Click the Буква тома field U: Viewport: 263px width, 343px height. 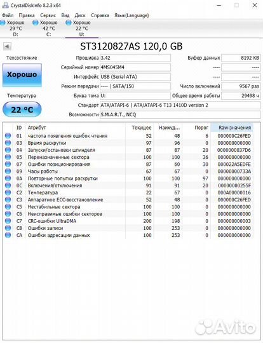pos(135,95)
